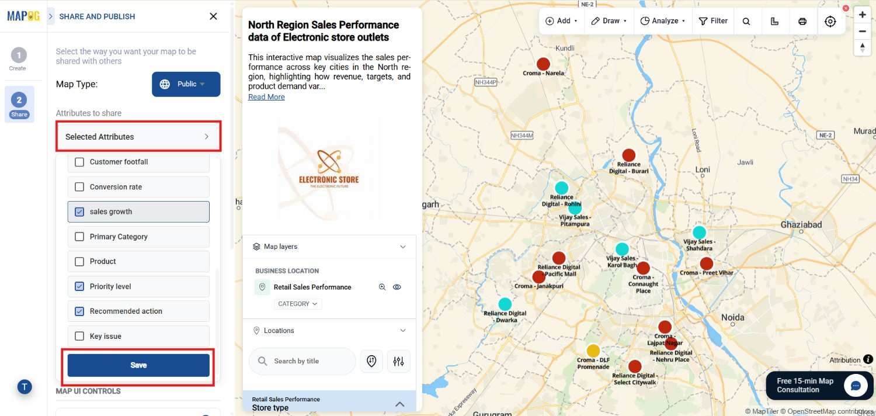Go to step 1 Create
The width and height of the screenshot is (876, 416).
[18, 60]
